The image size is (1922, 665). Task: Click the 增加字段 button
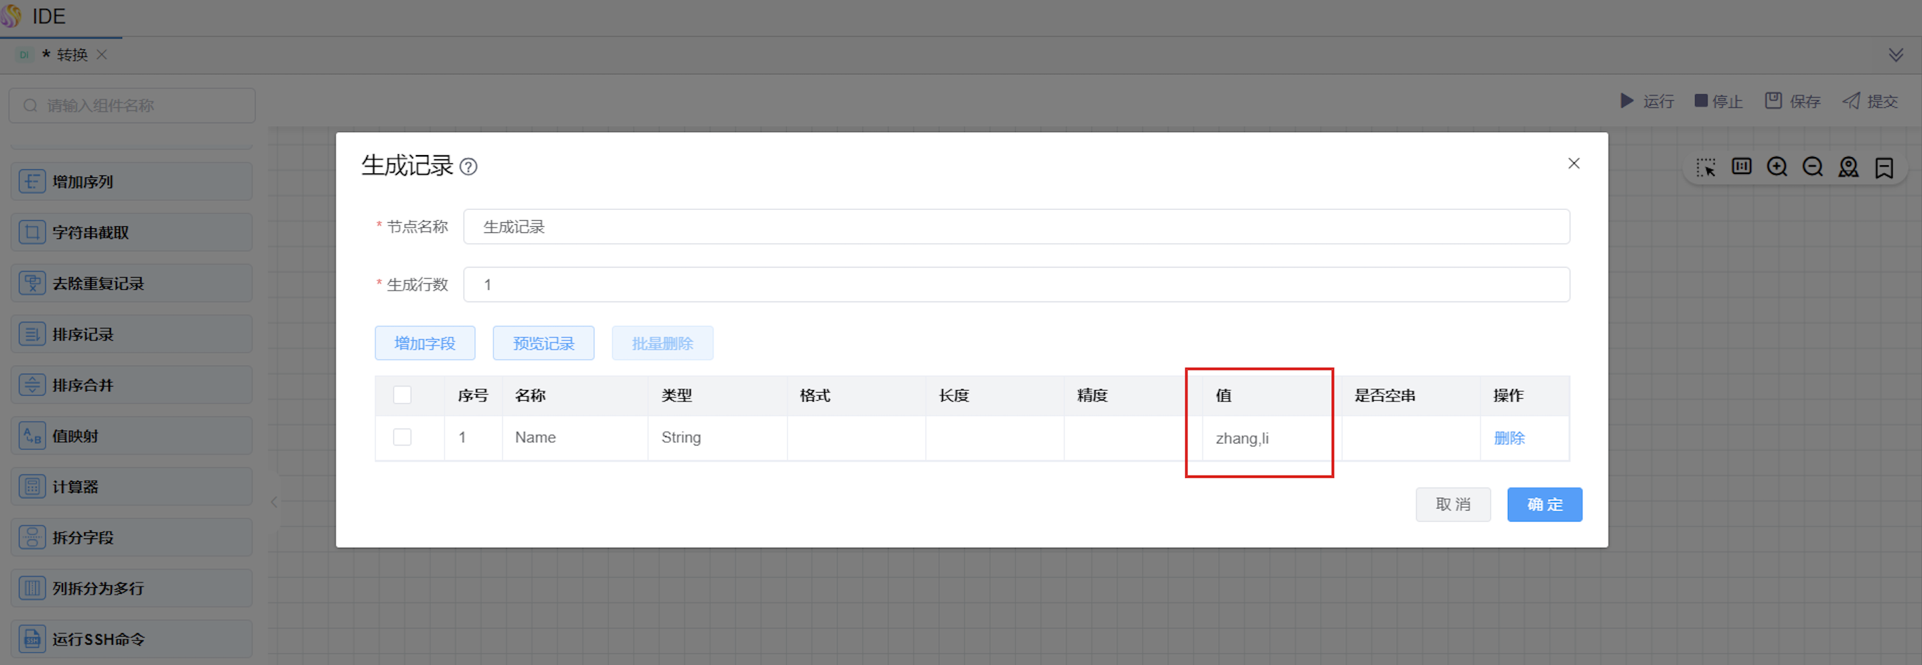point(424,343)
